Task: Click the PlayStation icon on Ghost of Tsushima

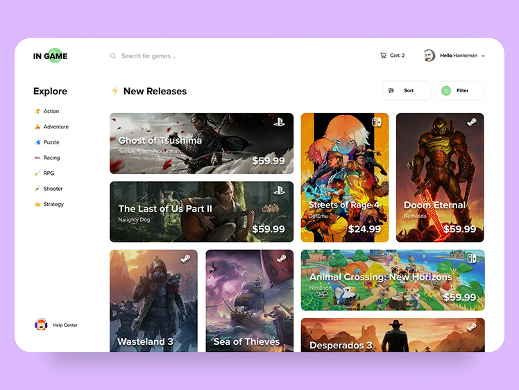Action: (x=279, y=122)
